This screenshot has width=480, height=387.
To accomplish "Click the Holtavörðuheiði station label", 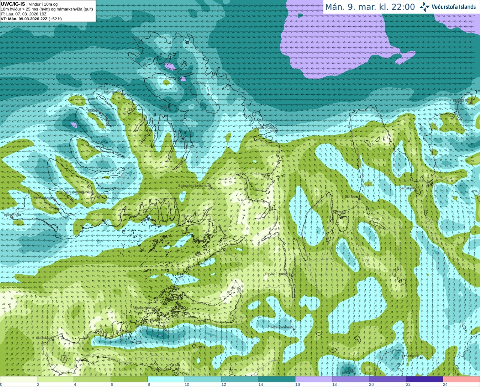I will tap(281, 327).
